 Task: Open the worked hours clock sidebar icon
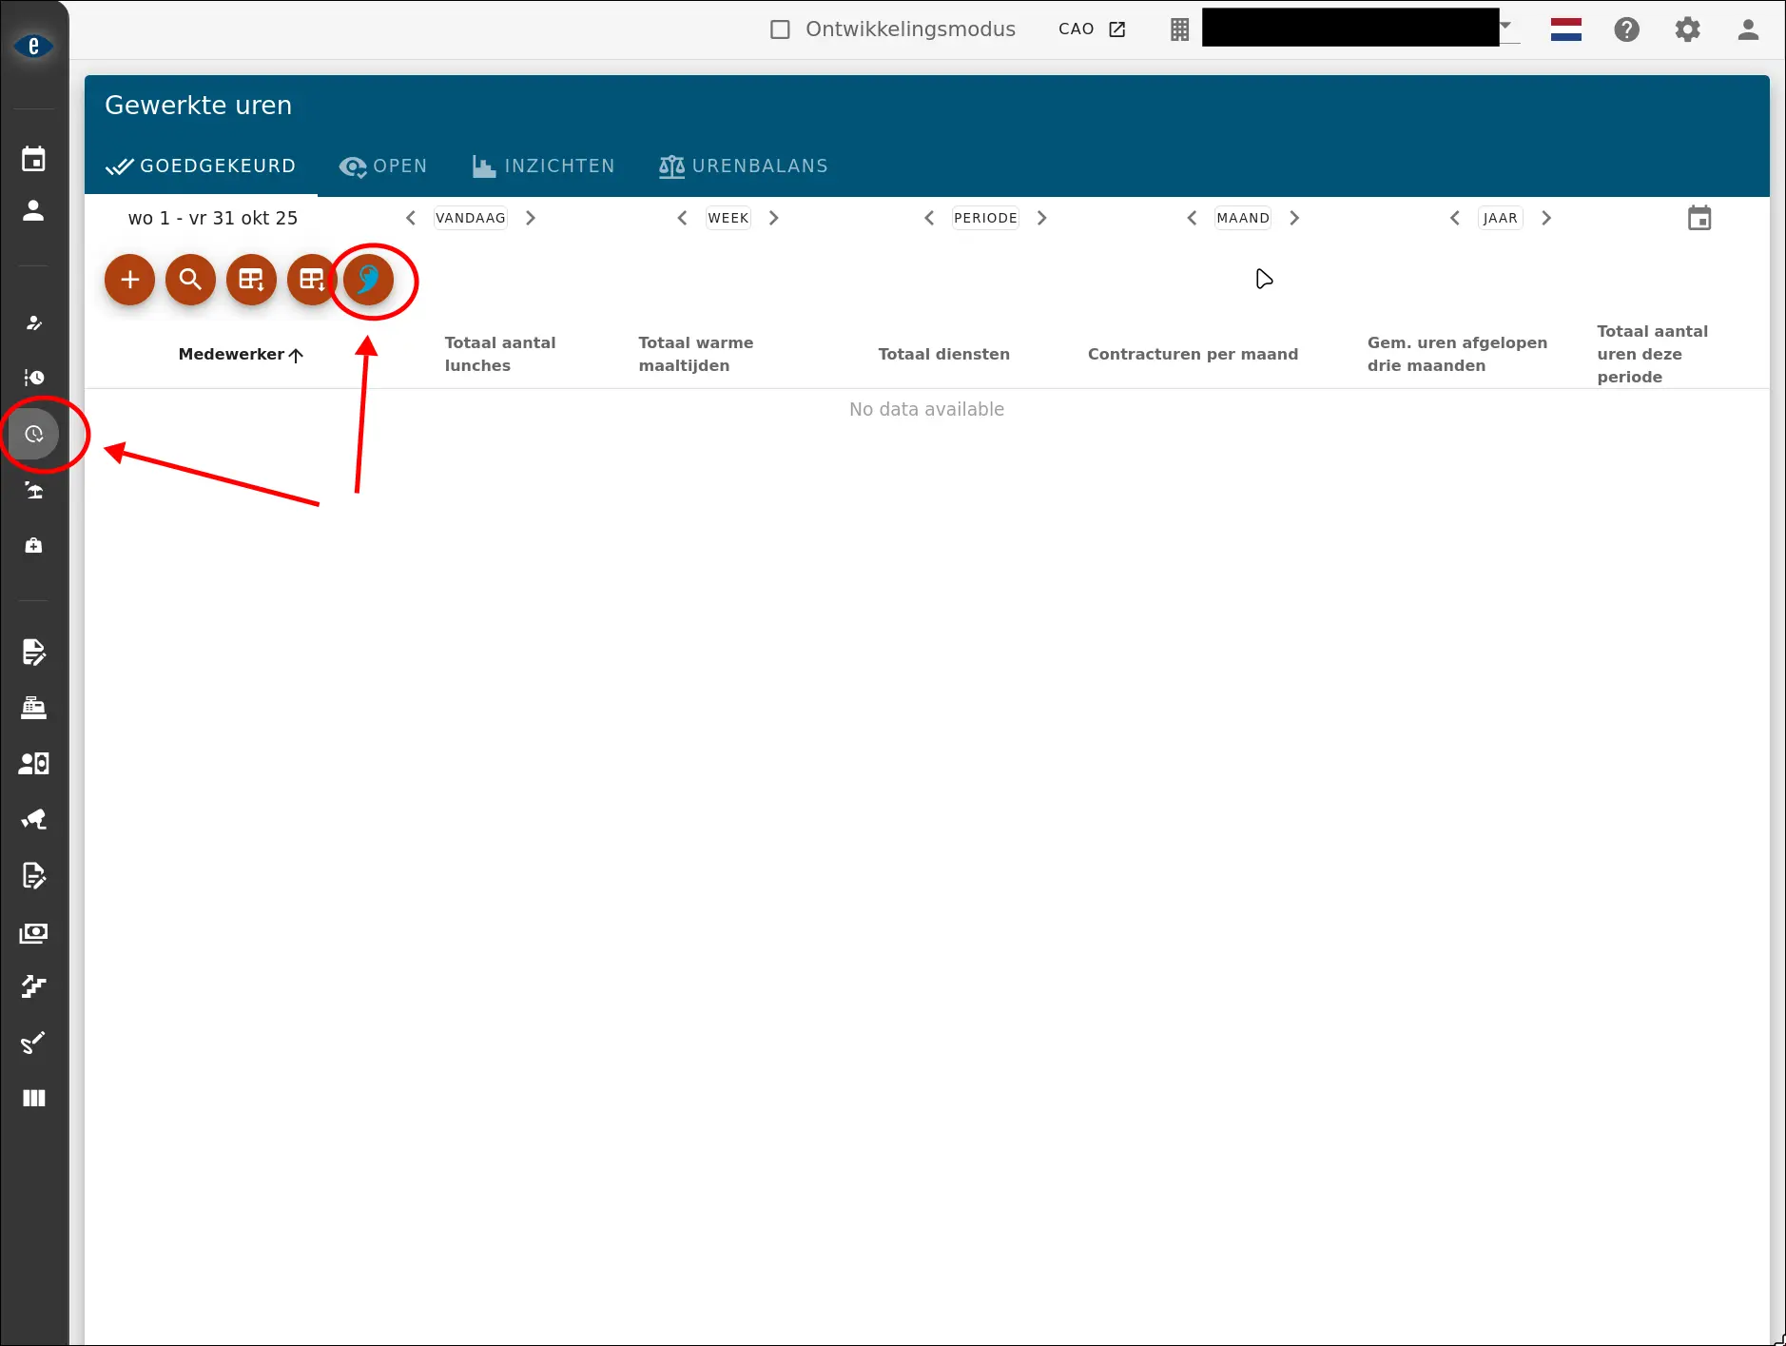pyautogui.click(x=34, y=435)
